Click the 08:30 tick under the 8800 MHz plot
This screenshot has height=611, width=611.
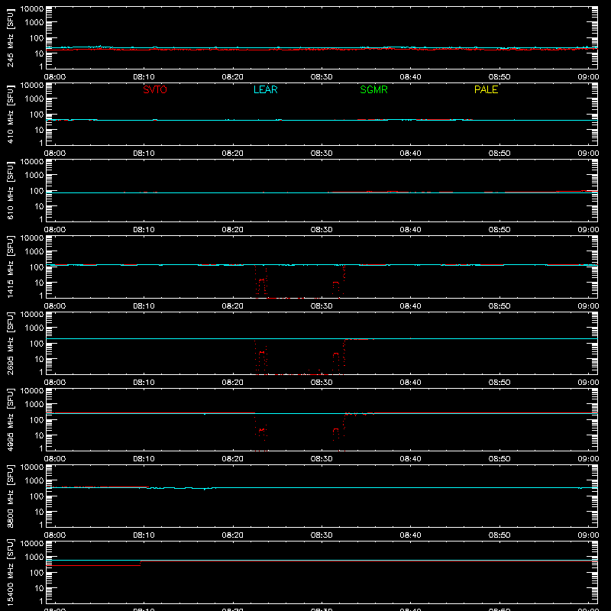(x=322, y=535)
